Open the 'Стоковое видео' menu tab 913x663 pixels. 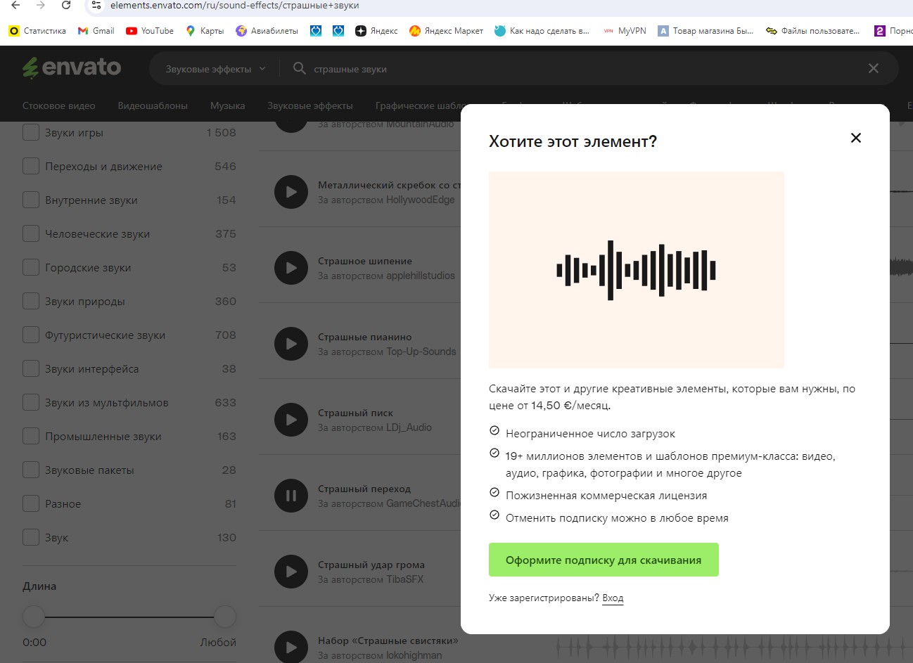pyautogui.click(x=58, y=105)
